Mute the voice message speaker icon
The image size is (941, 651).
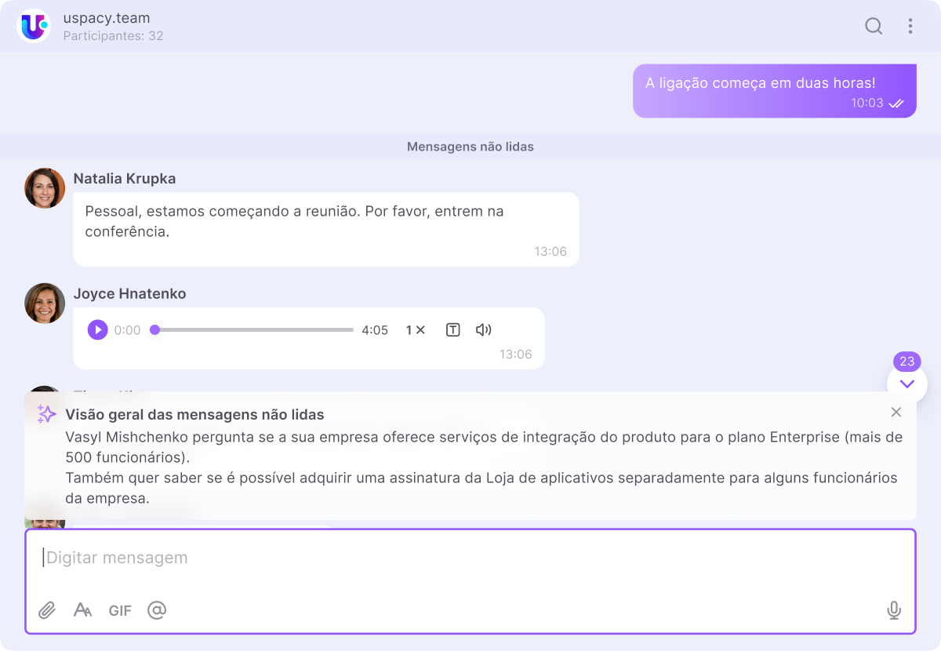pyautogui.click(x=483, y=330)
